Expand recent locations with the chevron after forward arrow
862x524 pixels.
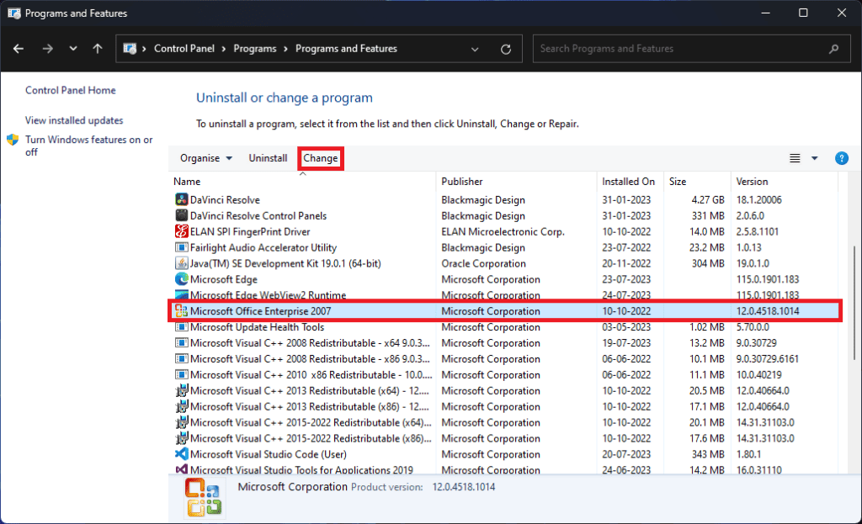(72, 48)
